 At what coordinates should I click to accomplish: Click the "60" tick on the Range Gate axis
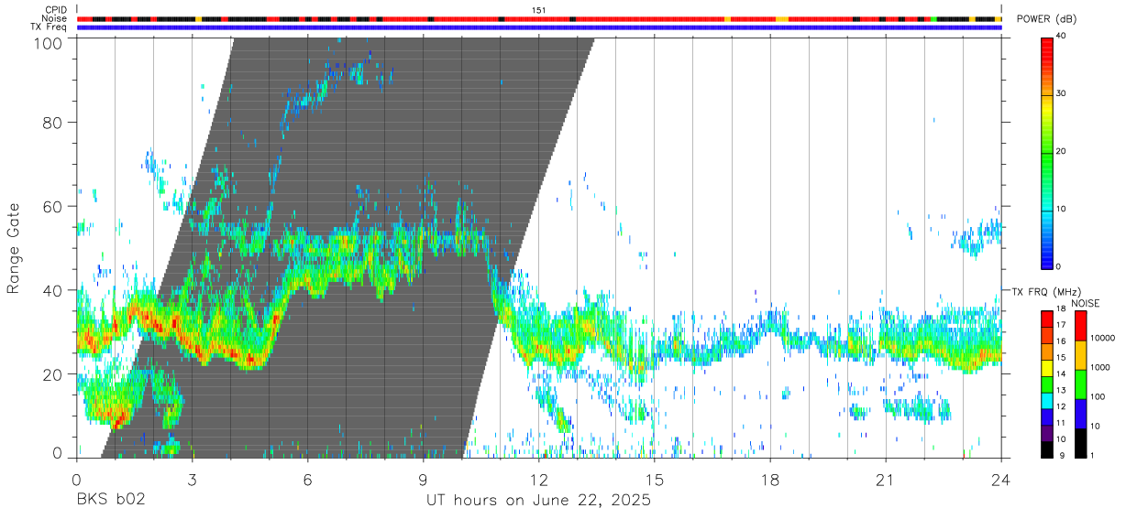(53, 206)
